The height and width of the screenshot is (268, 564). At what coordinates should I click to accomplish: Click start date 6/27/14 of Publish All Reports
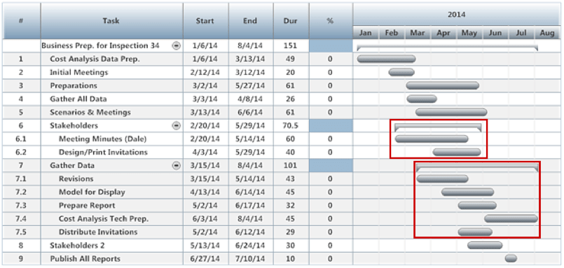pos(205,258)
